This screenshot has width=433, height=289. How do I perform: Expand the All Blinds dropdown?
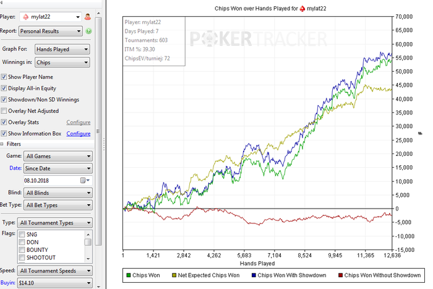click(58, 193)
